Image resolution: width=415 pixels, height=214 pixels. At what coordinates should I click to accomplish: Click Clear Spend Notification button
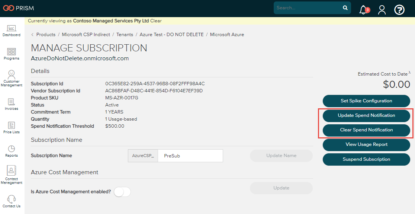pos(366,130)
